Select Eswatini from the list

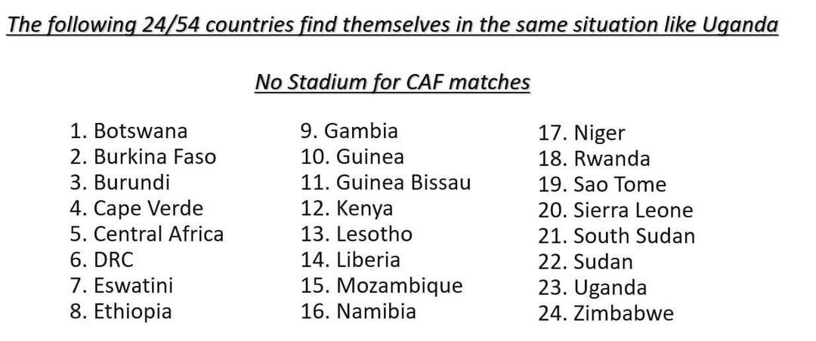click(122, 286)
